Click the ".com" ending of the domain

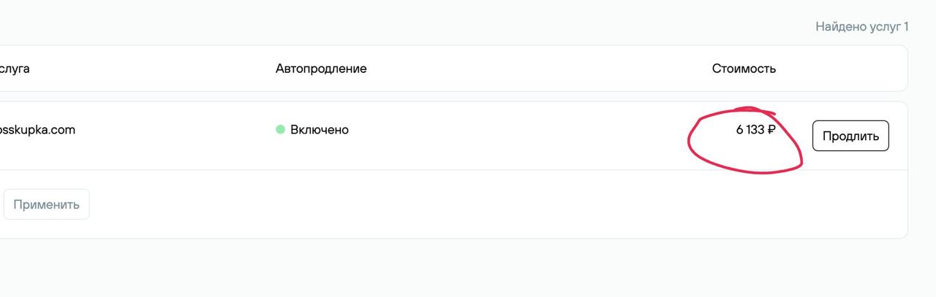pos(61,130)
